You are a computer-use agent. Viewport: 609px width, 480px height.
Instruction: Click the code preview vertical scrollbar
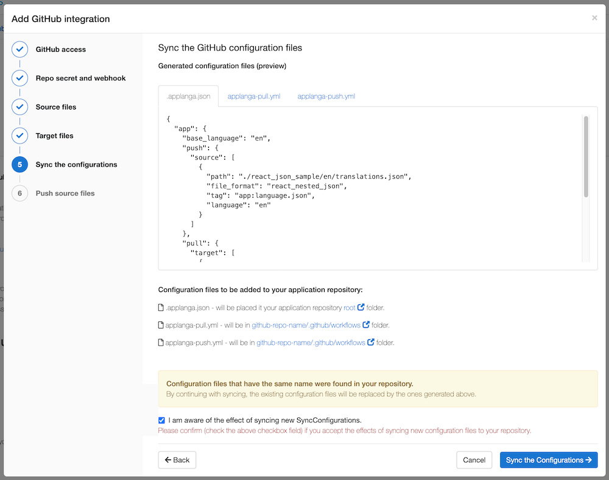coord(586,157)
